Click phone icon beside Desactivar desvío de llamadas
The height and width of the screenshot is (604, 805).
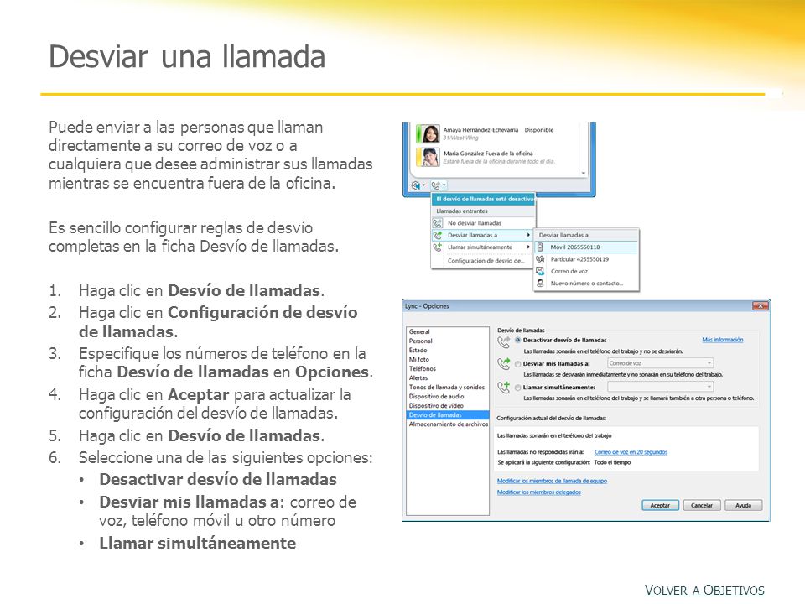coord(504,341)
